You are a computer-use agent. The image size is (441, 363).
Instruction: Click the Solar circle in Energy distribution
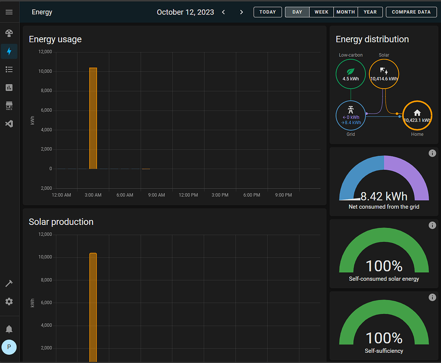pyautogui.click(x=384, y=74)
